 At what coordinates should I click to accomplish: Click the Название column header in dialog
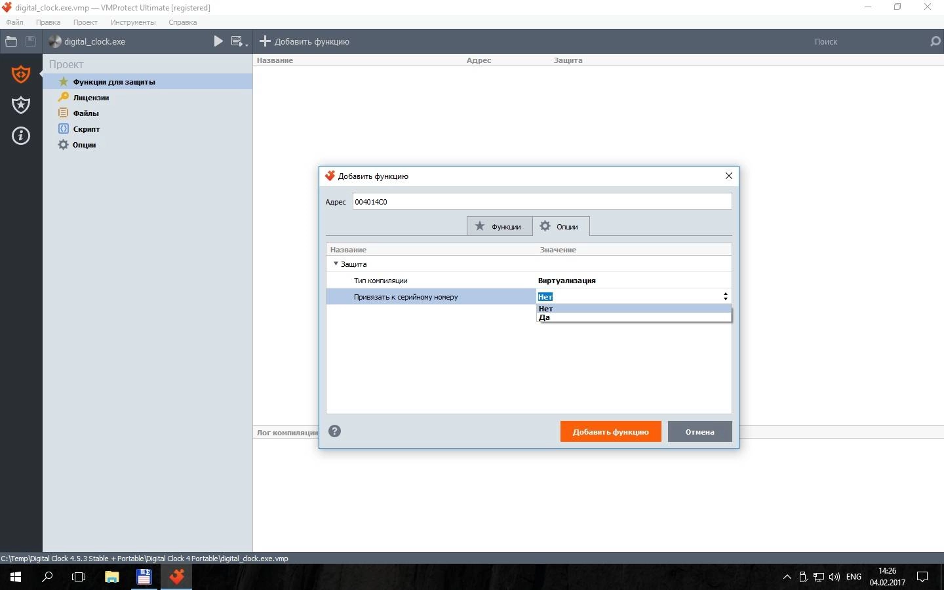[348, 250]
